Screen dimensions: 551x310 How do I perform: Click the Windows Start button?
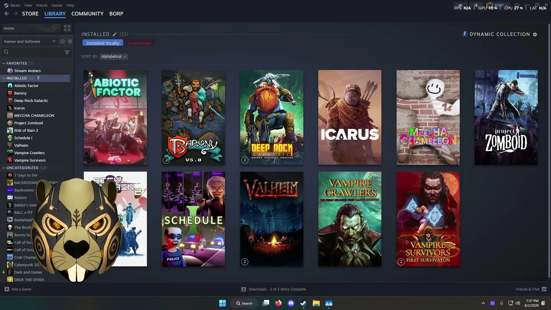click(x=223, y=303)
